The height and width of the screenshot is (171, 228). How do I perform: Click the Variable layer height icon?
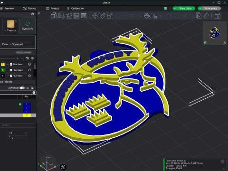coord(84,16)
